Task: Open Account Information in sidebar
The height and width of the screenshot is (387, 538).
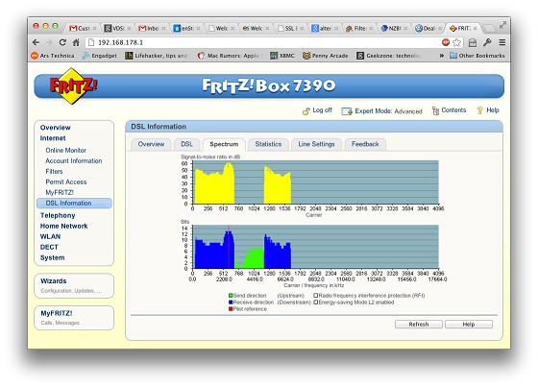Action: click(x=74, y=161)
